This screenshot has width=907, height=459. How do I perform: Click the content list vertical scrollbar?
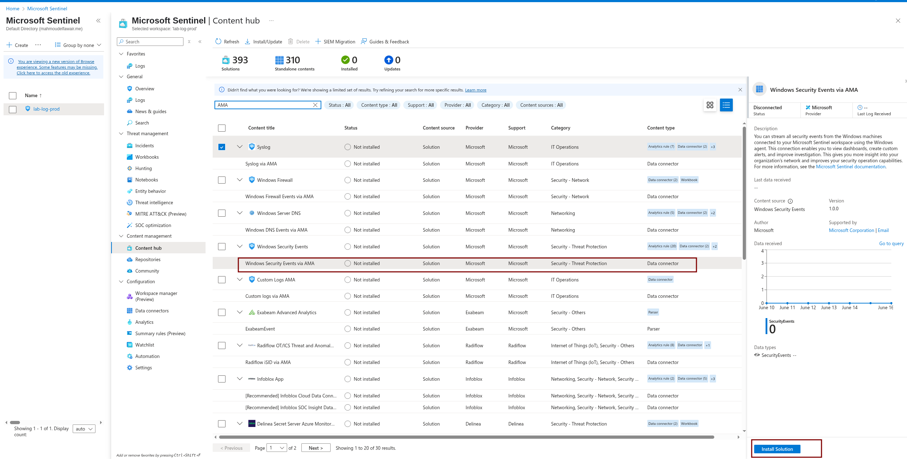pyautogui.click(x=744, y=194)
